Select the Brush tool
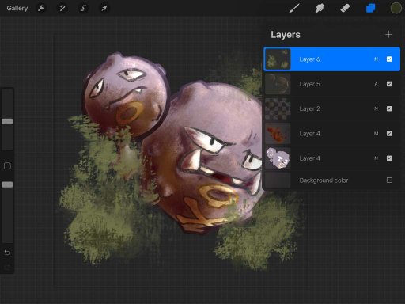The image size is (405, 304). [294, 8]
